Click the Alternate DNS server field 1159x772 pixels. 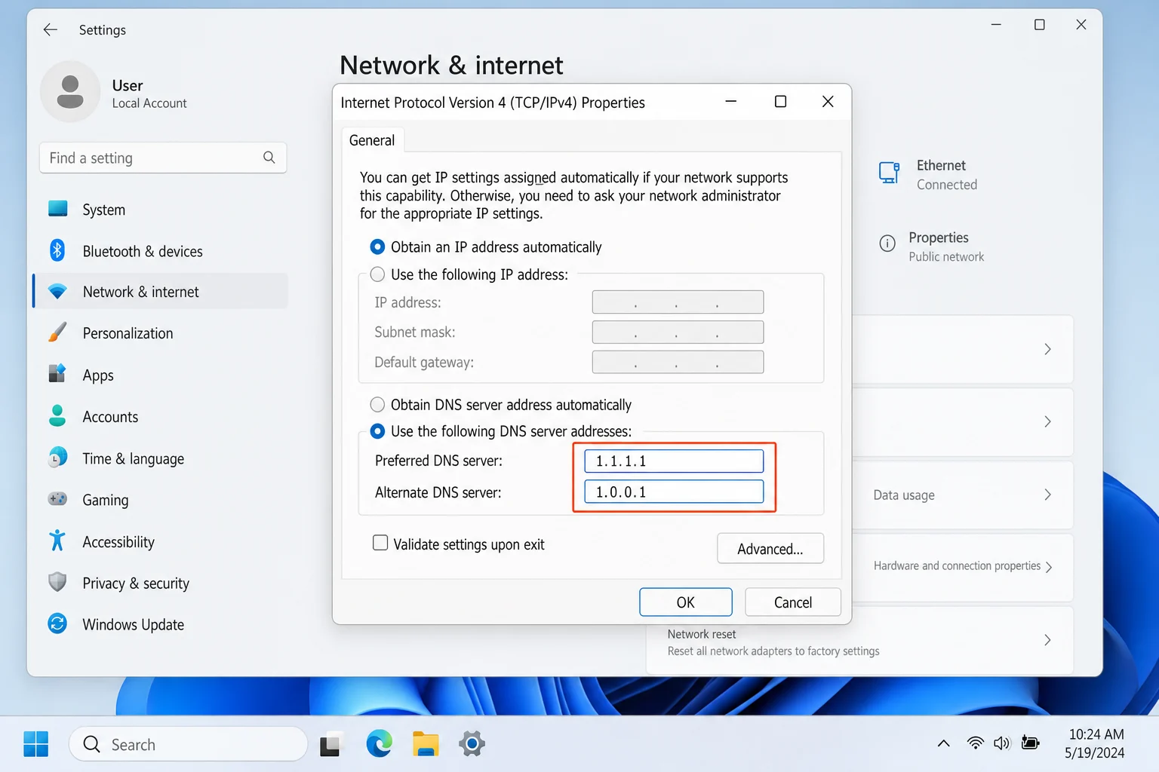(674, 492)
